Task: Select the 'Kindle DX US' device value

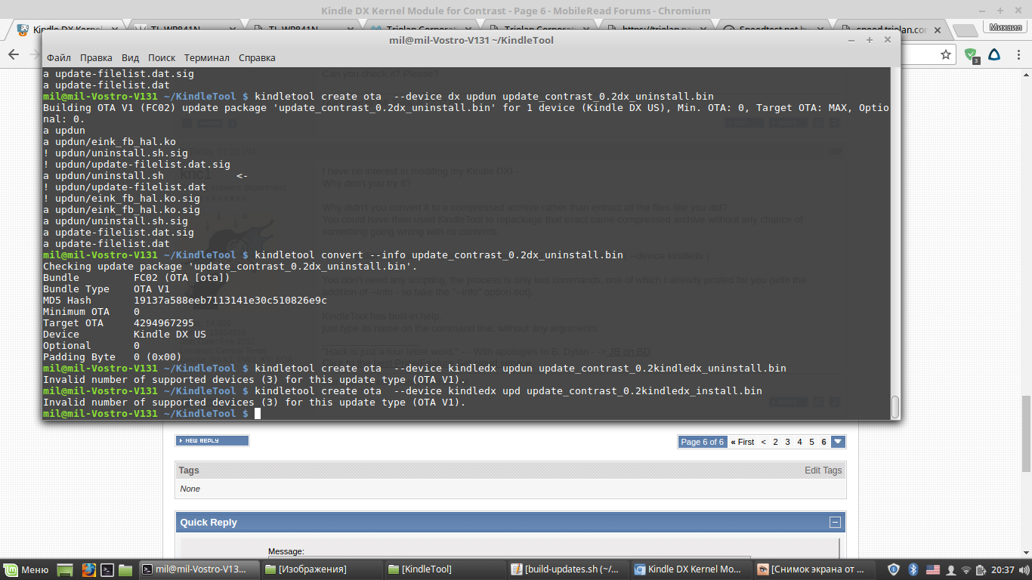Action: point(170,335)
